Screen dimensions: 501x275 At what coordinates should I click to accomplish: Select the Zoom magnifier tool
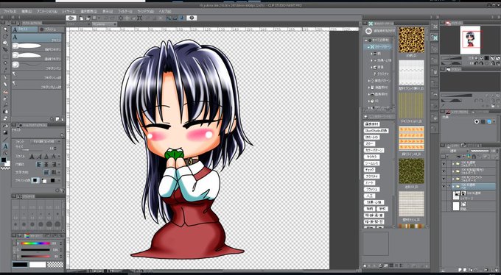click(5, 29)
